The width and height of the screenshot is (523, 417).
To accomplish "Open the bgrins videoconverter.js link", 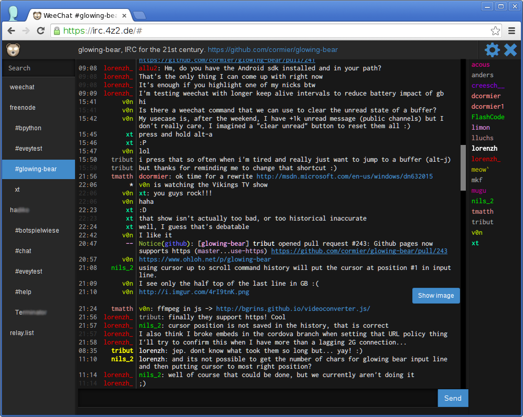I will pyautogui.click(x=293, y=308).
